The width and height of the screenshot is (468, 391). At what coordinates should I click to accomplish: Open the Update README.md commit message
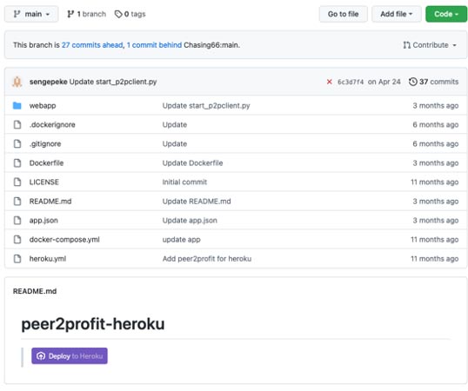(197, 202)
